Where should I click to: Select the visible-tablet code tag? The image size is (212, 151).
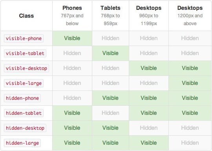pos(25,53)
